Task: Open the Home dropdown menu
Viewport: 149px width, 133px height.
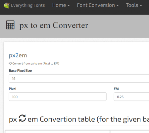Action: [61, 5]
